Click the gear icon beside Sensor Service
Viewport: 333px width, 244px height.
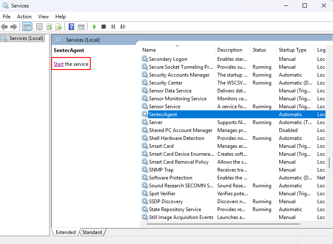145,107
